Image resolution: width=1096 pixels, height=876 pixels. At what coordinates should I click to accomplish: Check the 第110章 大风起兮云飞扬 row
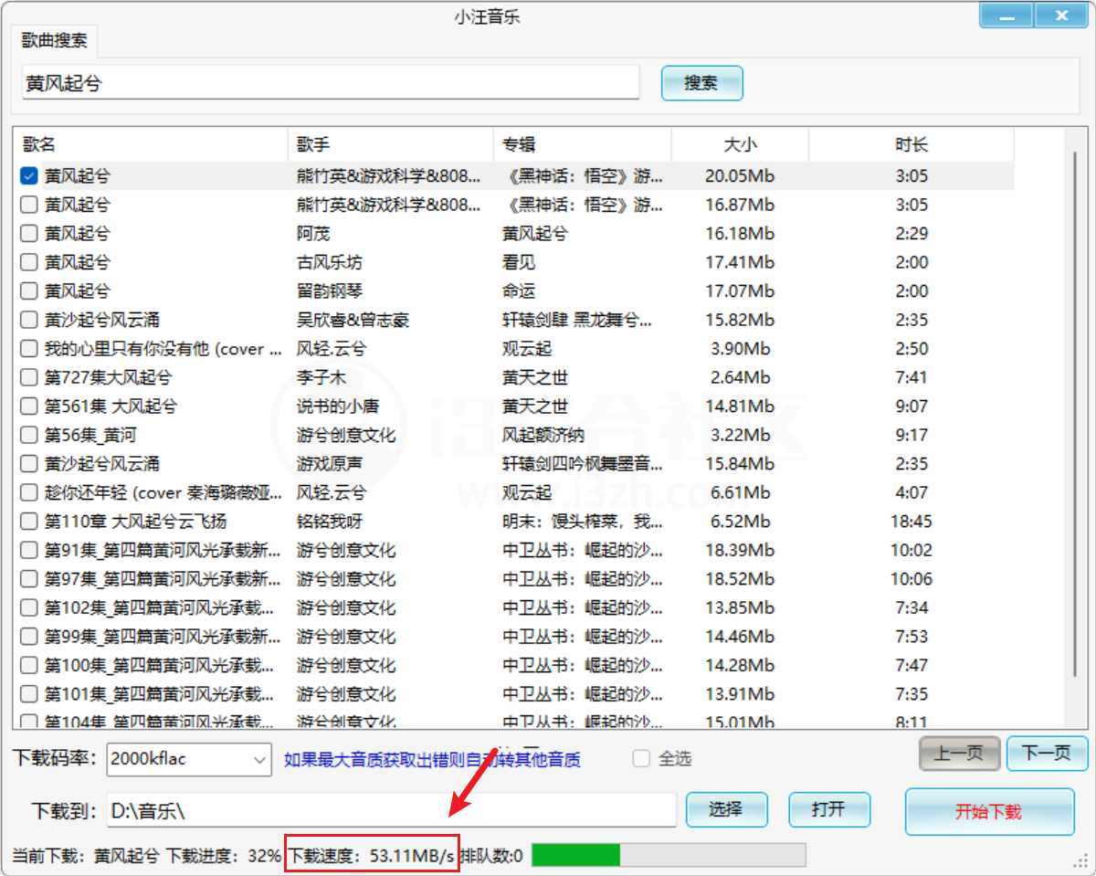pos(29,522)
